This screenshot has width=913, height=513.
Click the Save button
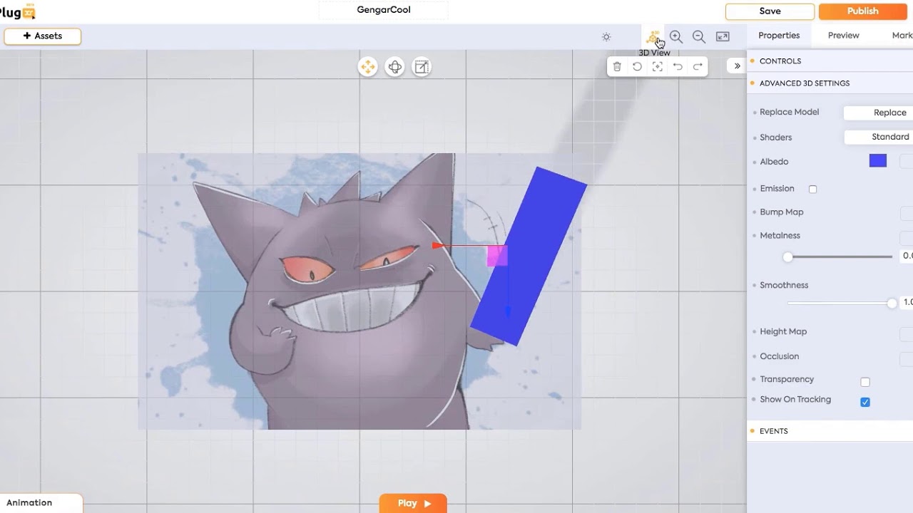pyautogui.click(x=770, y=11)
